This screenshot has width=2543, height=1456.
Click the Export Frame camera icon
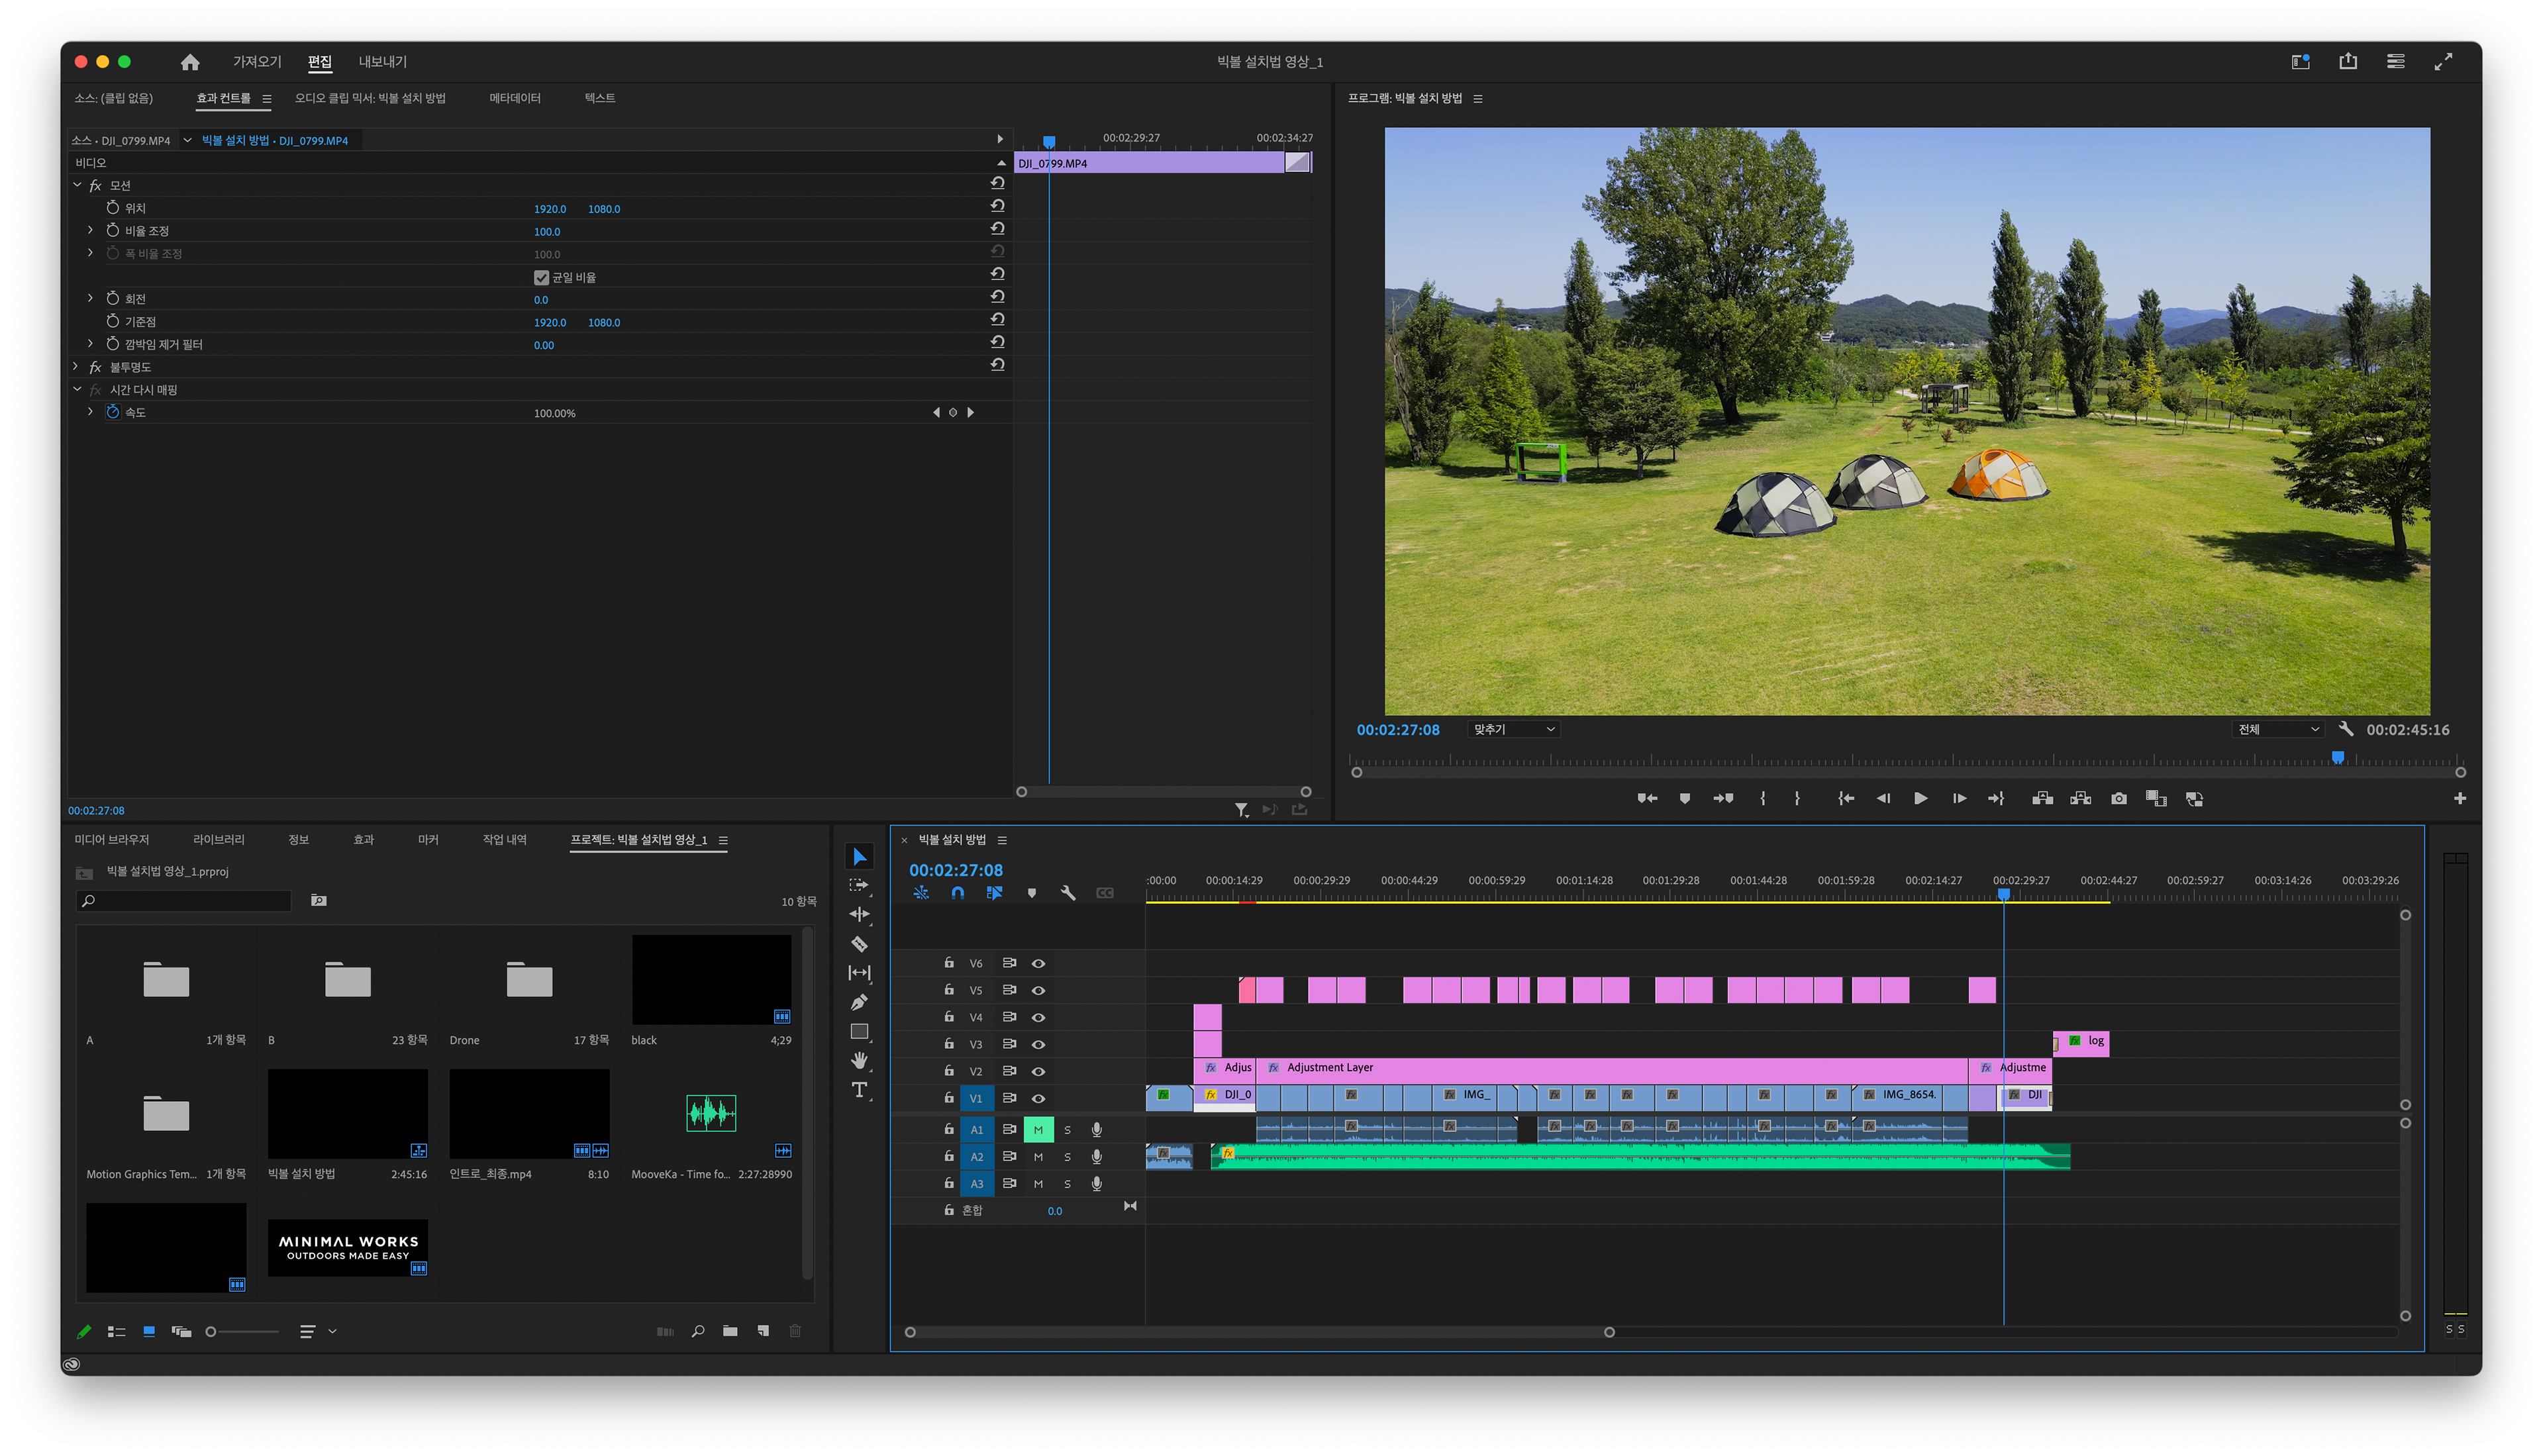(2118, 799)
